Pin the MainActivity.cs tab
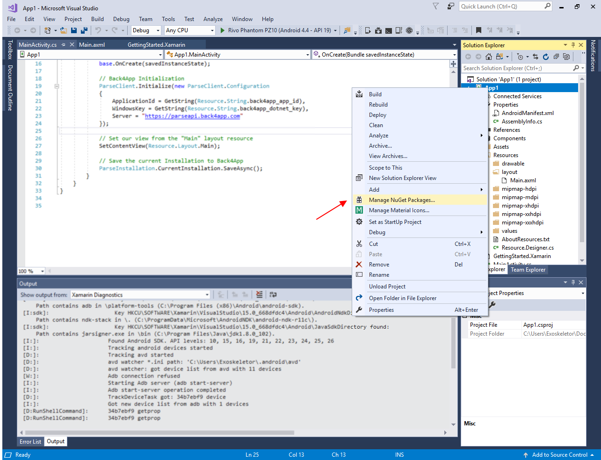The height and width of the screenshot is (460, 601). click(x=63, y=45)
